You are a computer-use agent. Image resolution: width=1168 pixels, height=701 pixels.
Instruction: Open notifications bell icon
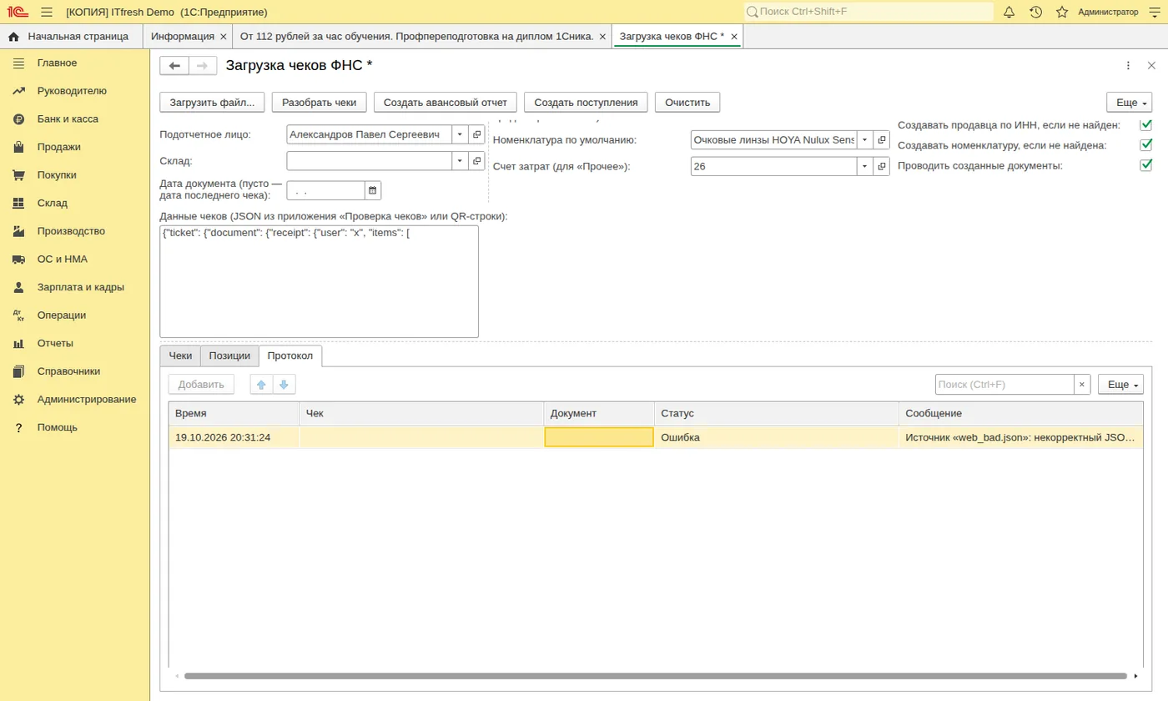point(1009,12)
